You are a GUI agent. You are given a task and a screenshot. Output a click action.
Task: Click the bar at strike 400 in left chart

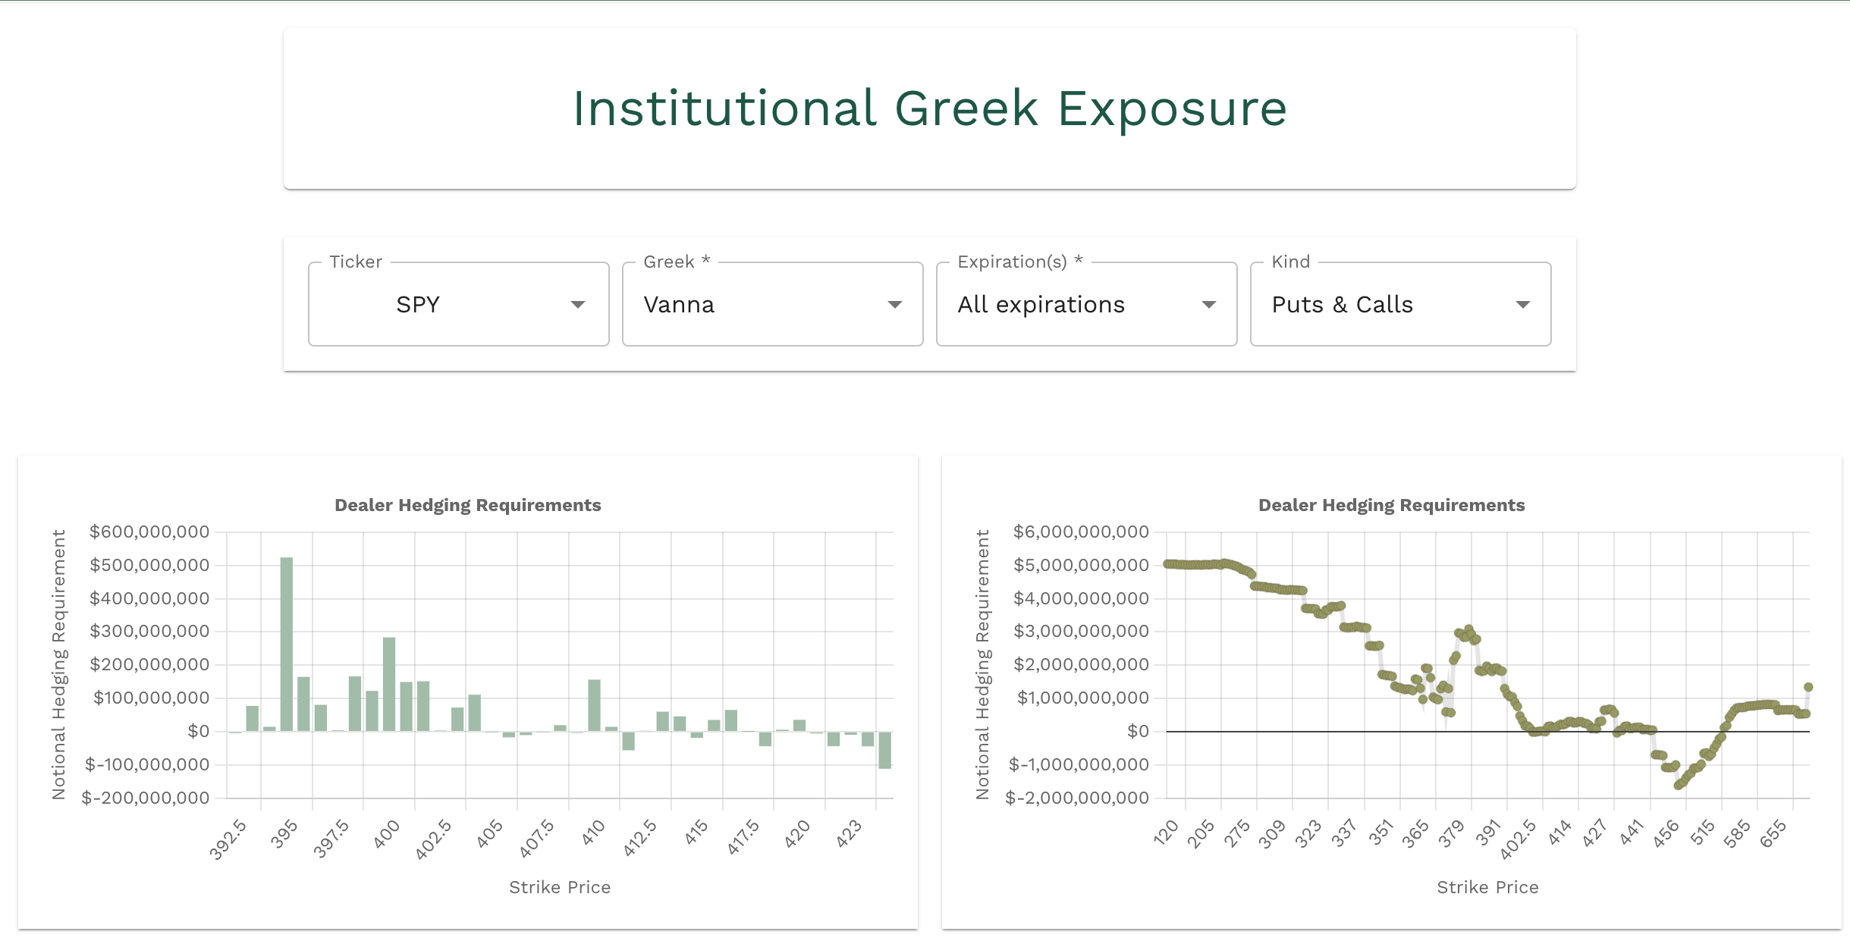click(x=389, y=684)
